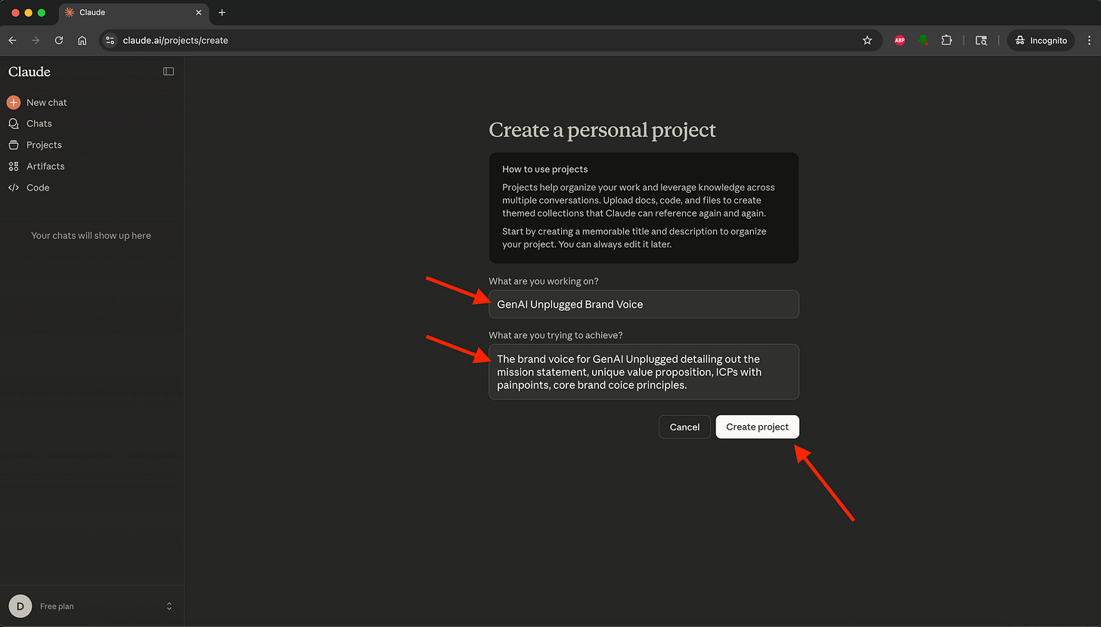Click the user avatar D
The image size is (1101, 627).
[x=20, y=606]
